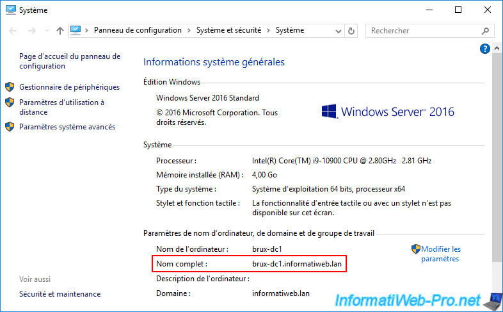Expand chevron after Système et sécurité breadcrumb
The width and height of the screenshot is (503, 312).
click(x=271, y=31)
